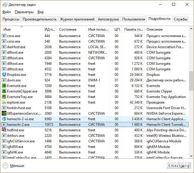This screenshot has height=173, width=194.
Task: Click the igfxEM.exe process icon
Action: [4, 147]
